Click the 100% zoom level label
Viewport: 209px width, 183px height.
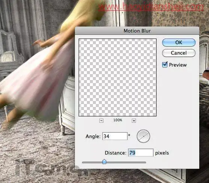pos(118,120)
